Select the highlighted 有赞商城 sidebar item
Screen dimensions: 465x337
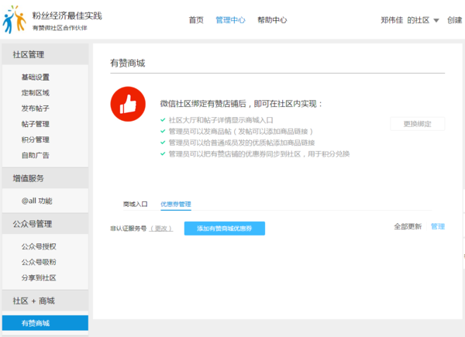pos(45,323)
